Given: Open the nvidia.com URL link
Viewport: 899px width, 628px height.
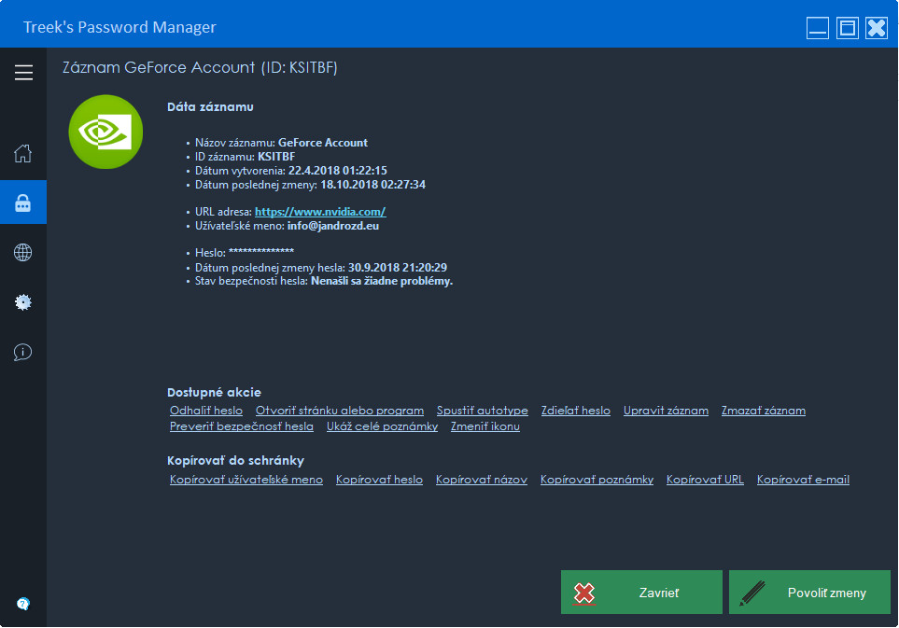Looking at the screenshot, I should coord(320,212).
